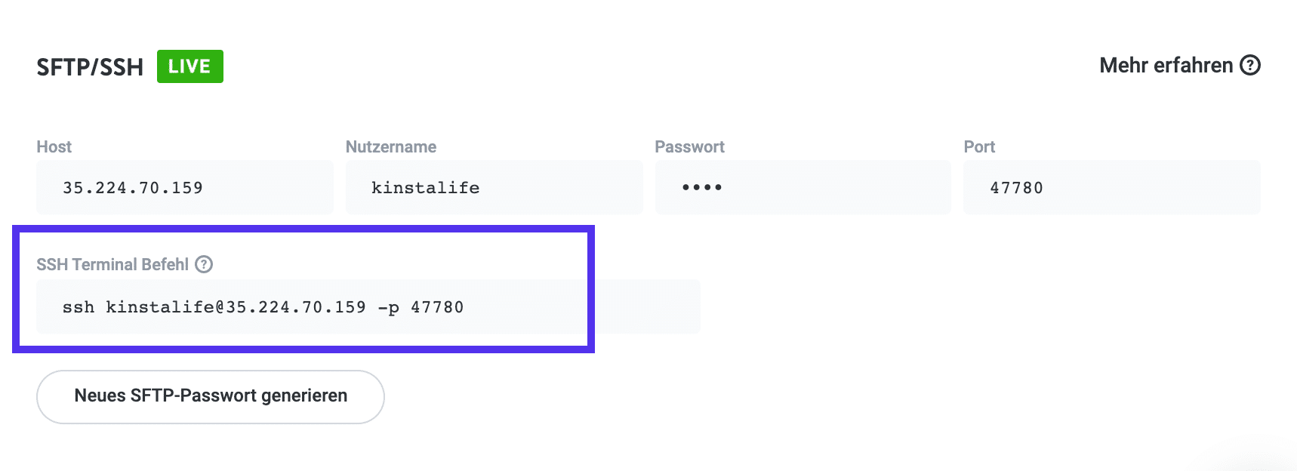Open the SSH Terminal Befehl help icon
The image size is (1297, 471).
click(x=203, y=264)
